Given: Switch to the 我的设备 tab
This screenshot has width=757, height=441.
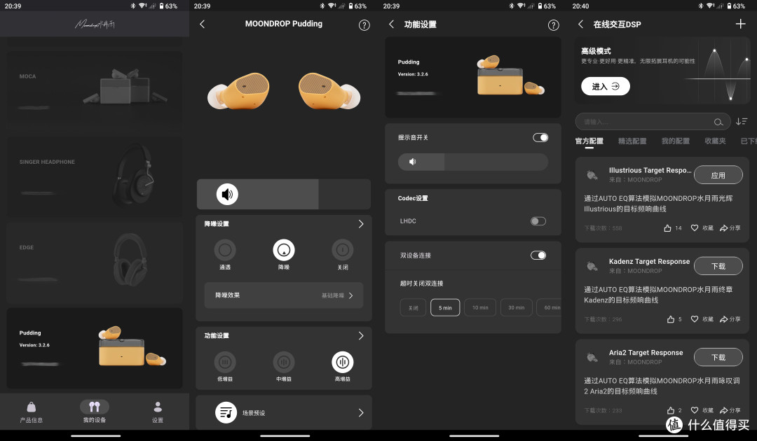Looking at the screenshot, I should (95, 412).
